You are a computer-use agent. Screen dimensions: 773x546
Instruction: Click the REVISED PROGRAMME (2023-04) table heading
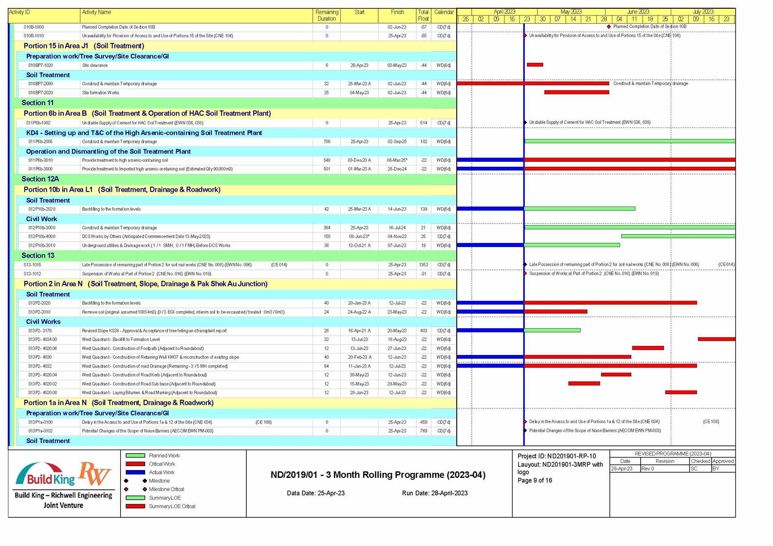click(673, 454)
